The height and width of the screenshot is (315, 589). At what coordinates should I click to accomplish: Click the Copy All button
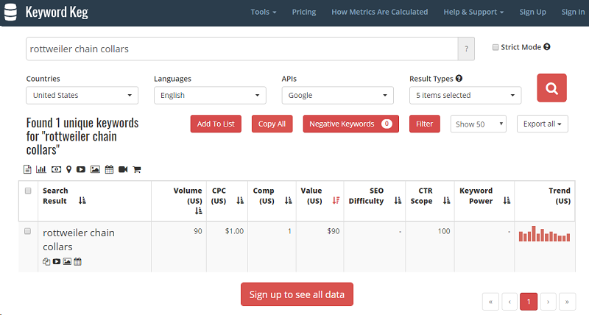[x=272, y=124]
